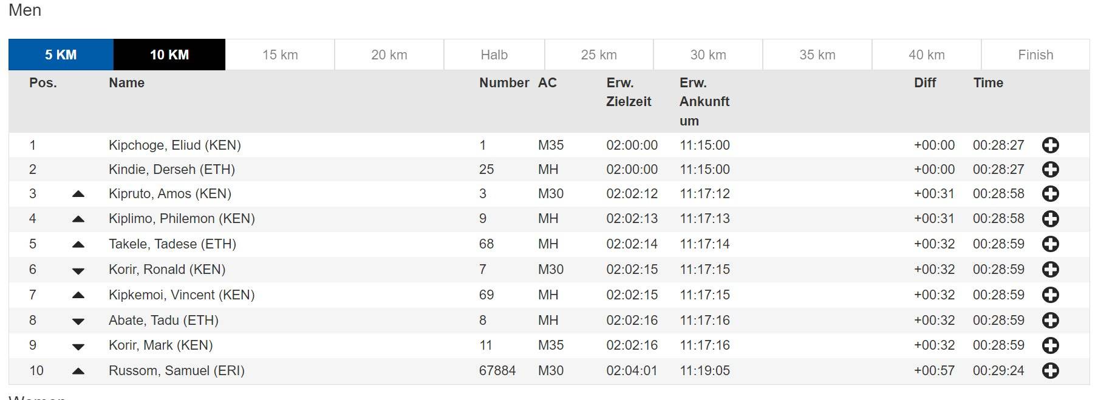The height and width of the screenshot is (400, 1115).
Task: Click runner name Russom, Samuel (ERI)
Action: tap(177, 371)
